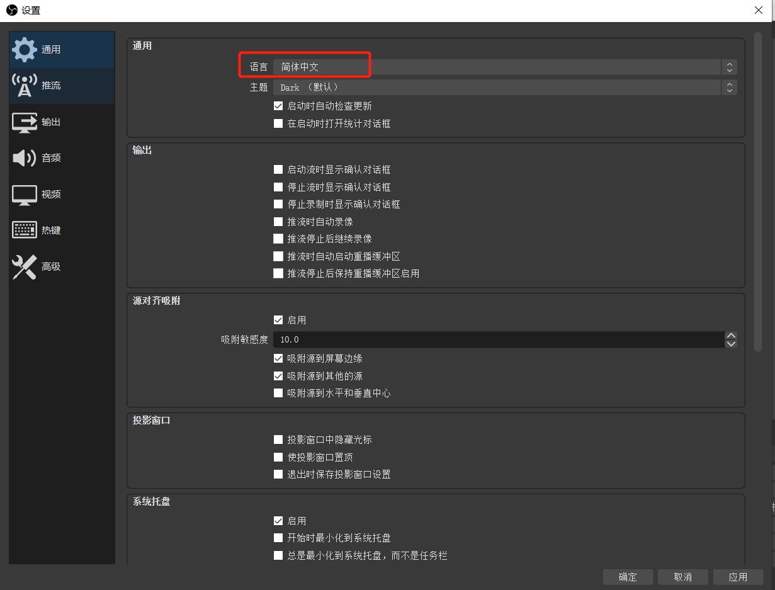The width and height of the screenshot is (775, 590).
Task: Open the 语言 dropdown showing 简体中文
Action: (504, 67)
